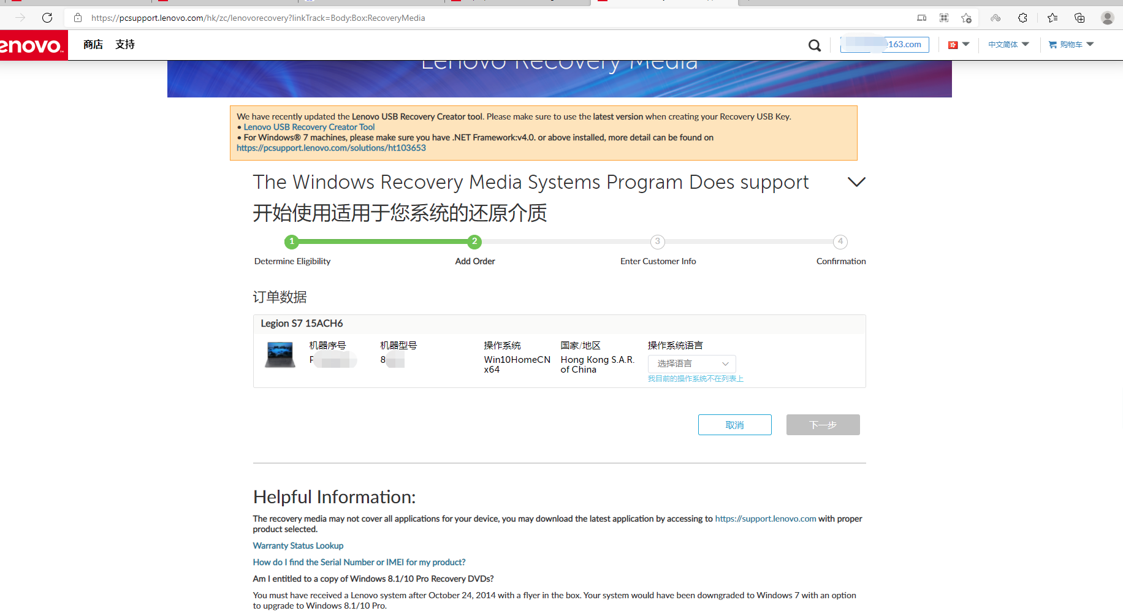Collapse the Recovery Media Systems chevron
Screen dimensions: 1123x616
click(x=856, y=182)
